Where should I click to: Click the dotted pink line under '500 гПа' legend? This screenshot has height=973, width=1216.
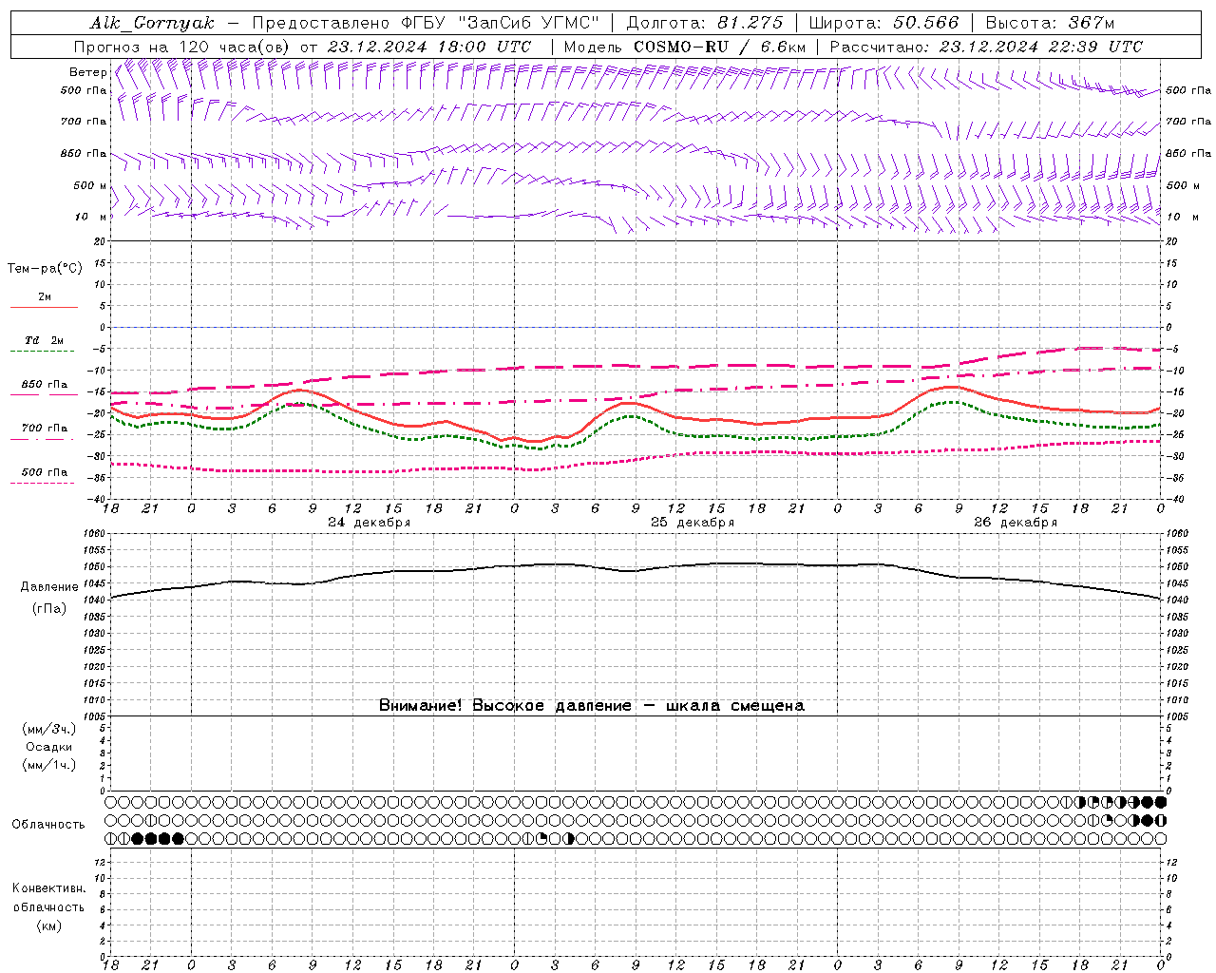point(44,484)
